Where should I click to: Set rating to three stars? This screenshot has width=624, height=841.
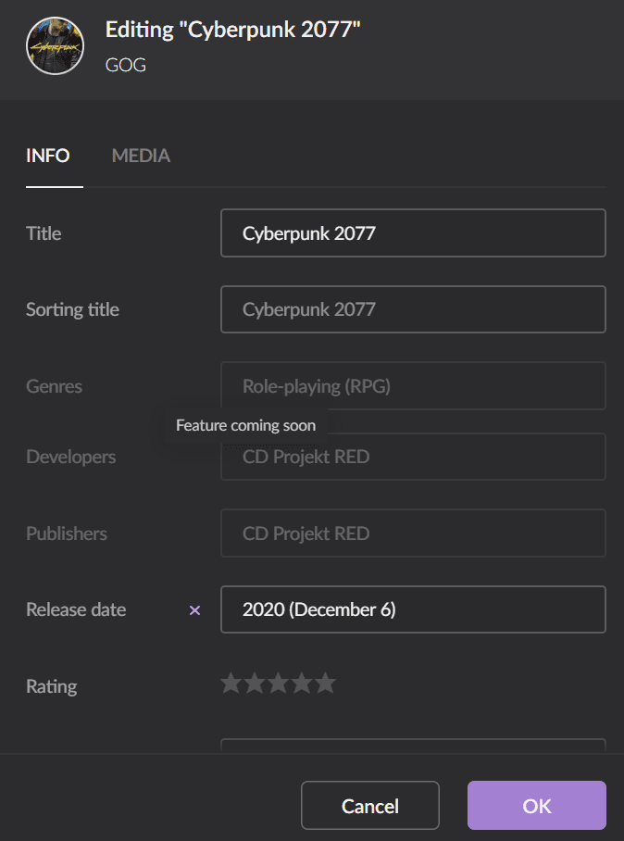point(279,684)
